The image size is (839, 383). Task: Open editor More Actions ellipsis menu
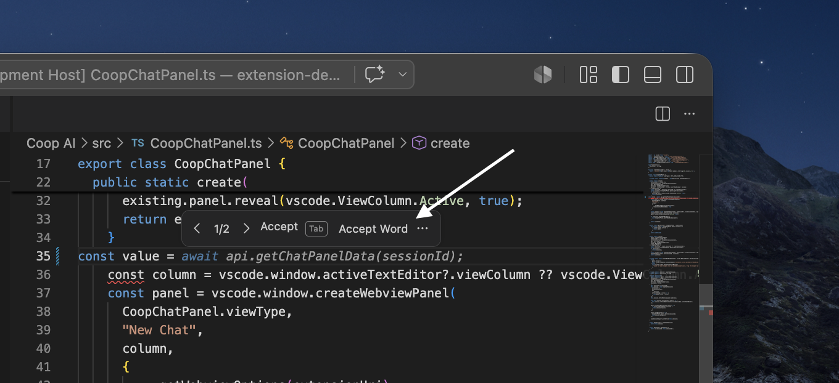(x=690, y=114)
